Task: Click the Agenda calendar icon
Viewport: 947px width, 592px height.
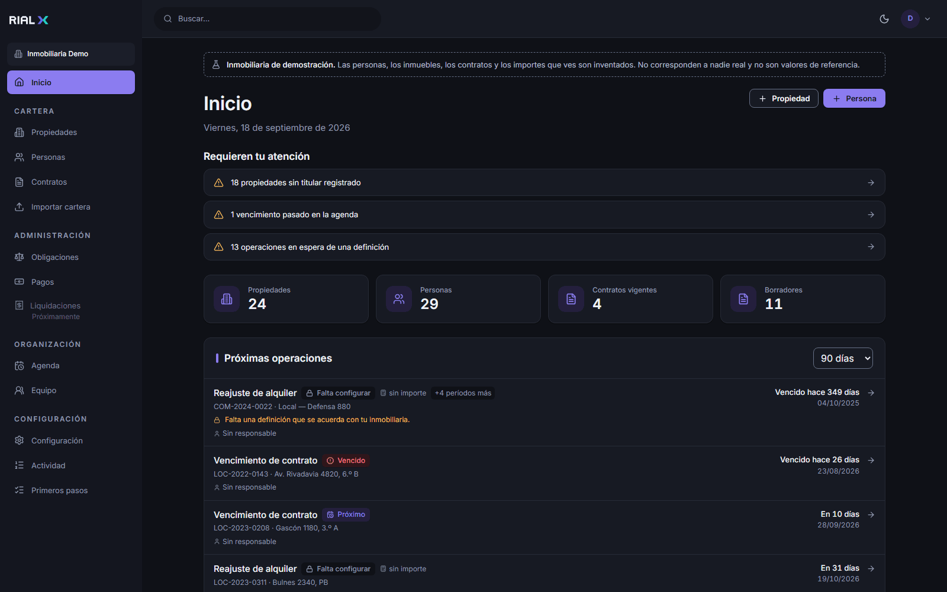Action: click(20, 366)
